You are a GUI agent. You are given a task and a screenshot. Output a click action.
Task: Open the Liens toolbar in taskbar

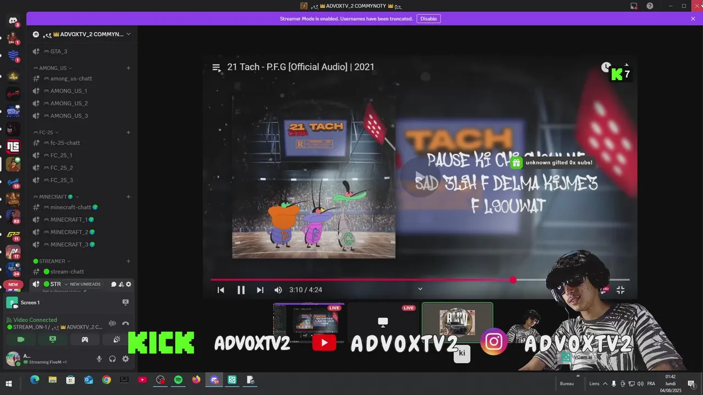[x=594, y=383]
